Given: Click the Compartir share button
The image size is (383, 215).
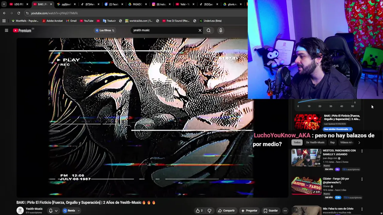Looking at the screenshot, I should coord(226,211).
